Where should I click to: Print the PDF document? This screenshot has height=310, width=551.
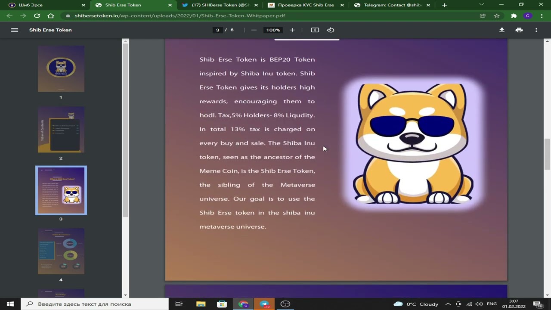tap(519, 30)
